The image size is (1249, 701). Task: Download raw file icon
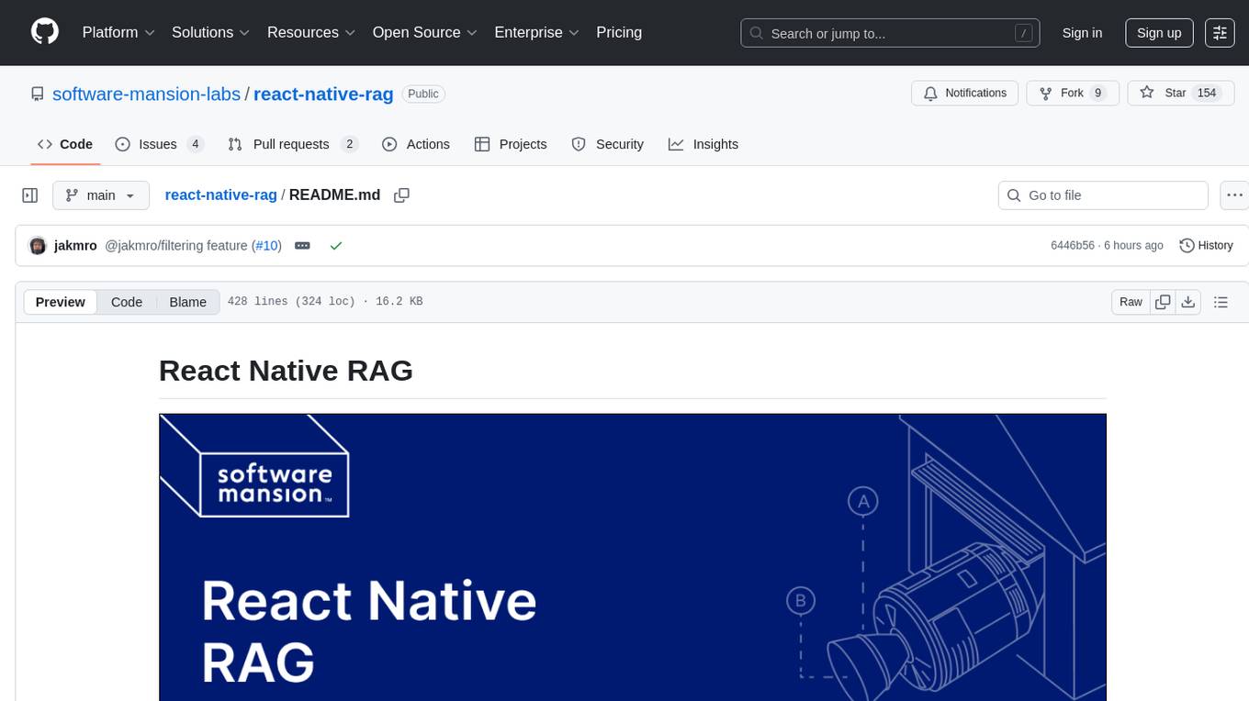1187,302
